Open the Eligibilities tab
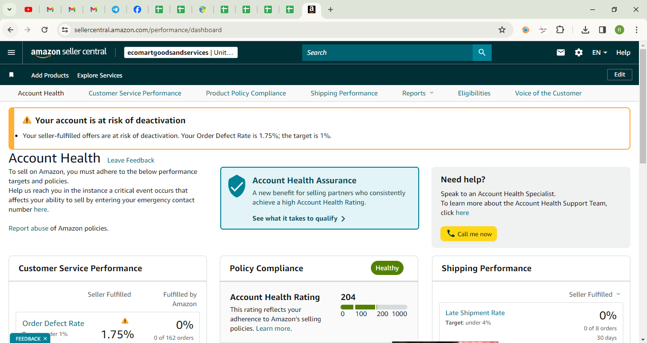The image size is (647, 343). click(x=474, y=93)
